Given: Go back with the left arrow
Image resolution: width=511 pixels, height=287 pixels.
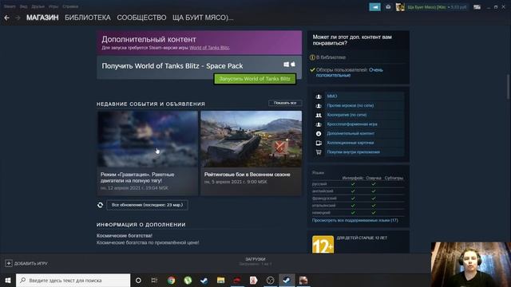Looking at the screenshot, I should 6,18.
